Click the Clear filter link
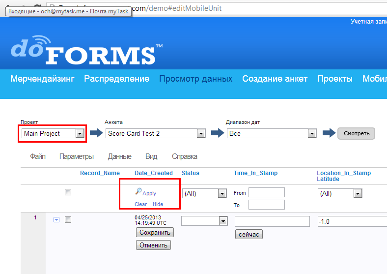The width and height of the screenshot is (387, 274). point(140,204)
